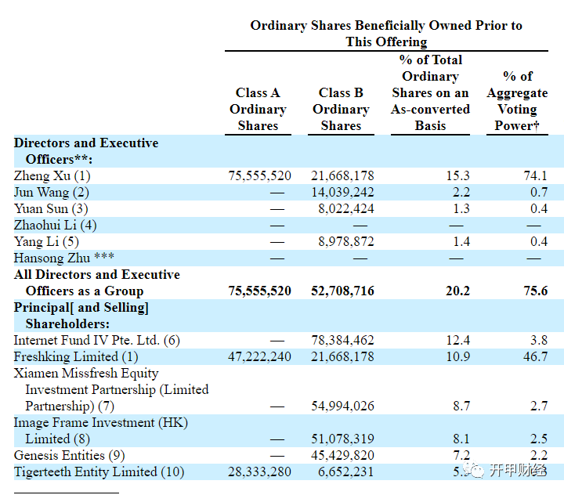The image size is (564, 495).
Task: Click 'Tigerteeth Entity Limited (10)' row name
Action: pyautogui.click(x=99, y=472)
